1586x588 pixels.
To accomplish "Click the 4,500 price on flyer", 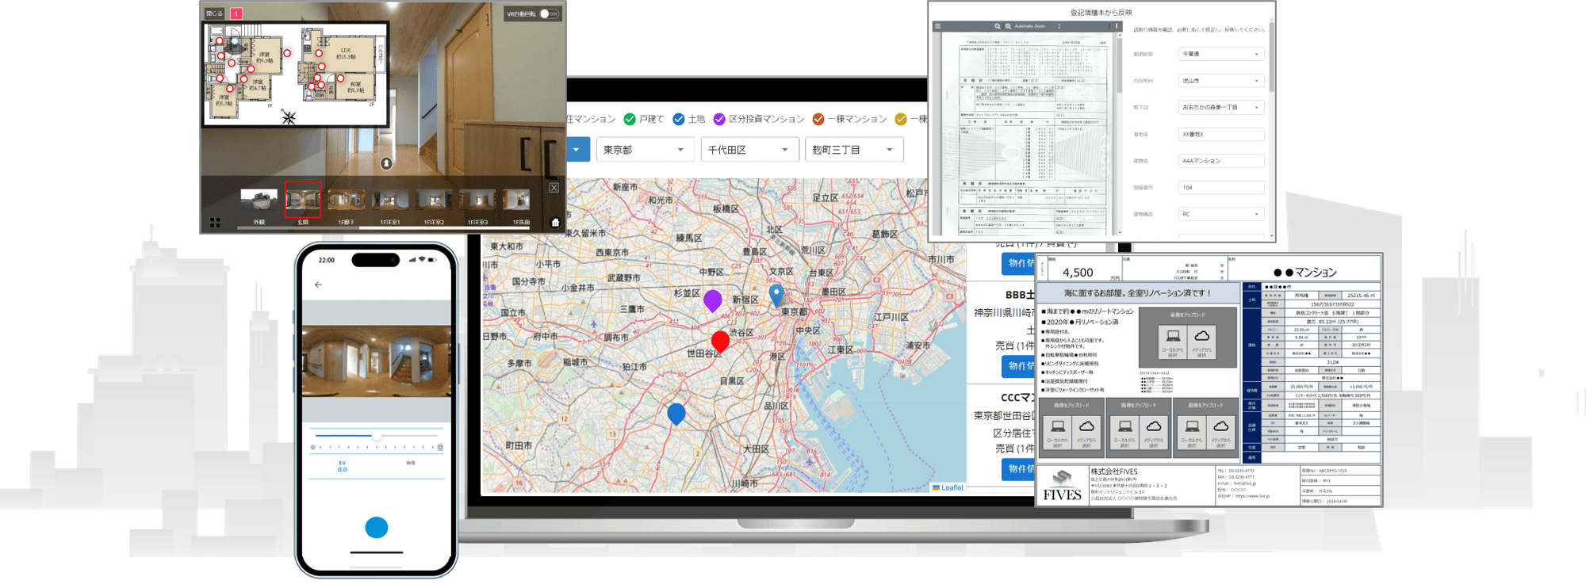I will [1078, 273].
